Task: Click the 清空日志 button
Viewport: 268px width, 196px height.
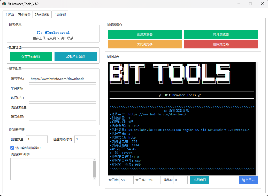Action: pyautogui.click(x=248, y=180)
